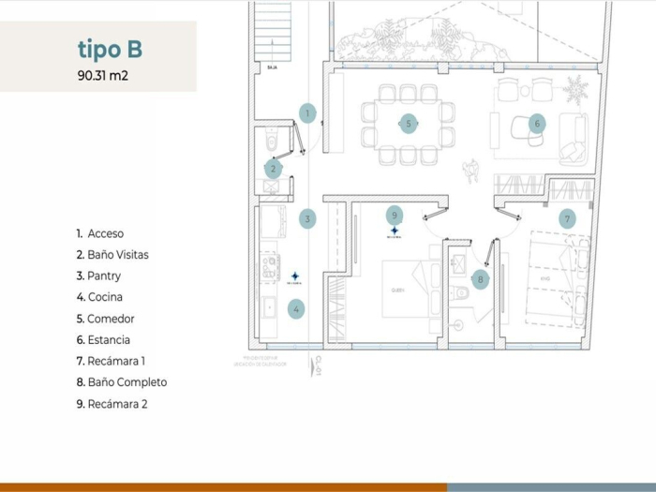Click the room marker 1 circle
This screenshot has height=492, width=656.
click(x=307, y=113)
